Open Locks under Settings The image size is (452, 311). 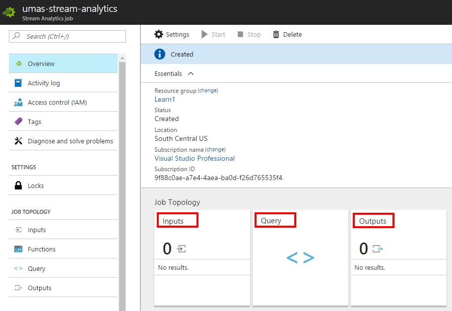[x=63, y=186]
